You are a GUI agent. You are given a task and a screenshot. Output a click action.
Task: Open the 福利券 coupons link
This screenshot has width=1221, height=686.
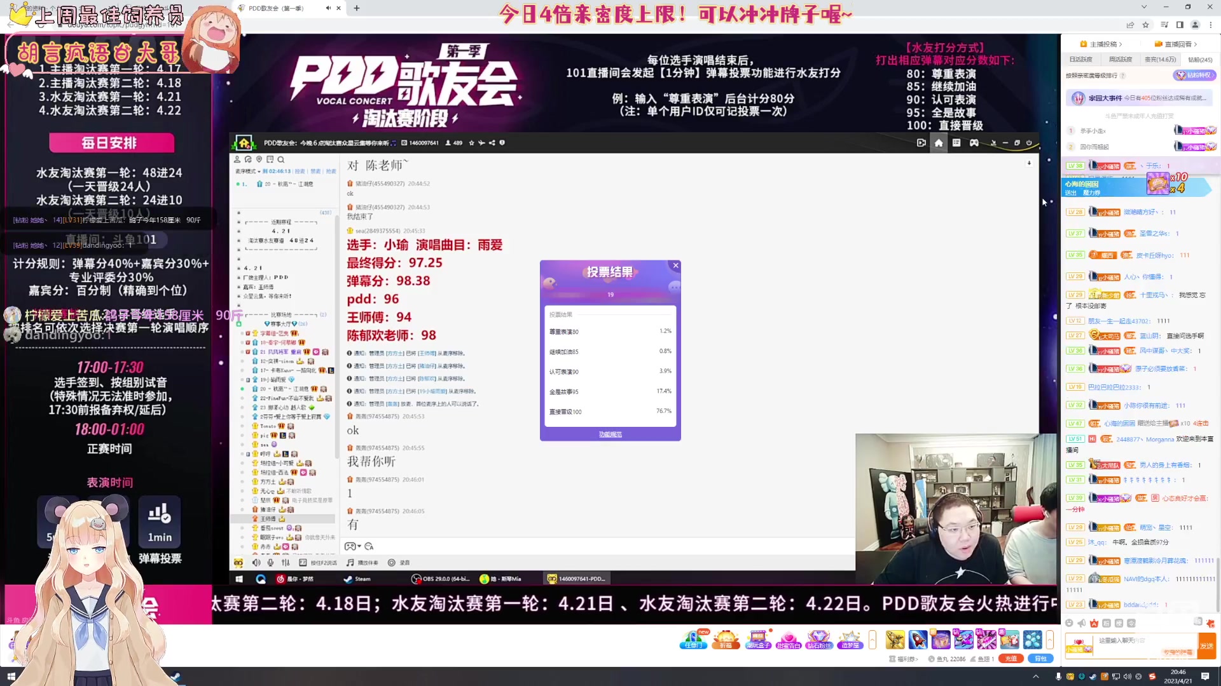point(904,659)
